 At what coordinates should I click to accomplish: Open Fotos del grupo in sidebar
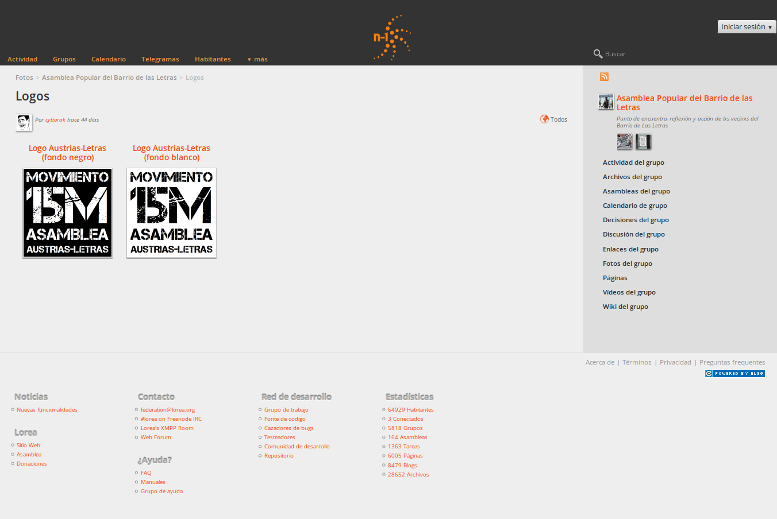(628, 264)
